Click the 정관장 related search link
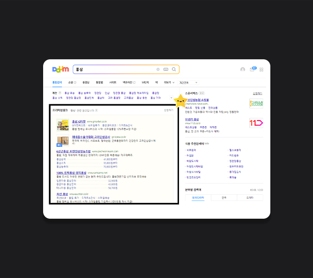313x278 pixels. (x=98, y=93)
